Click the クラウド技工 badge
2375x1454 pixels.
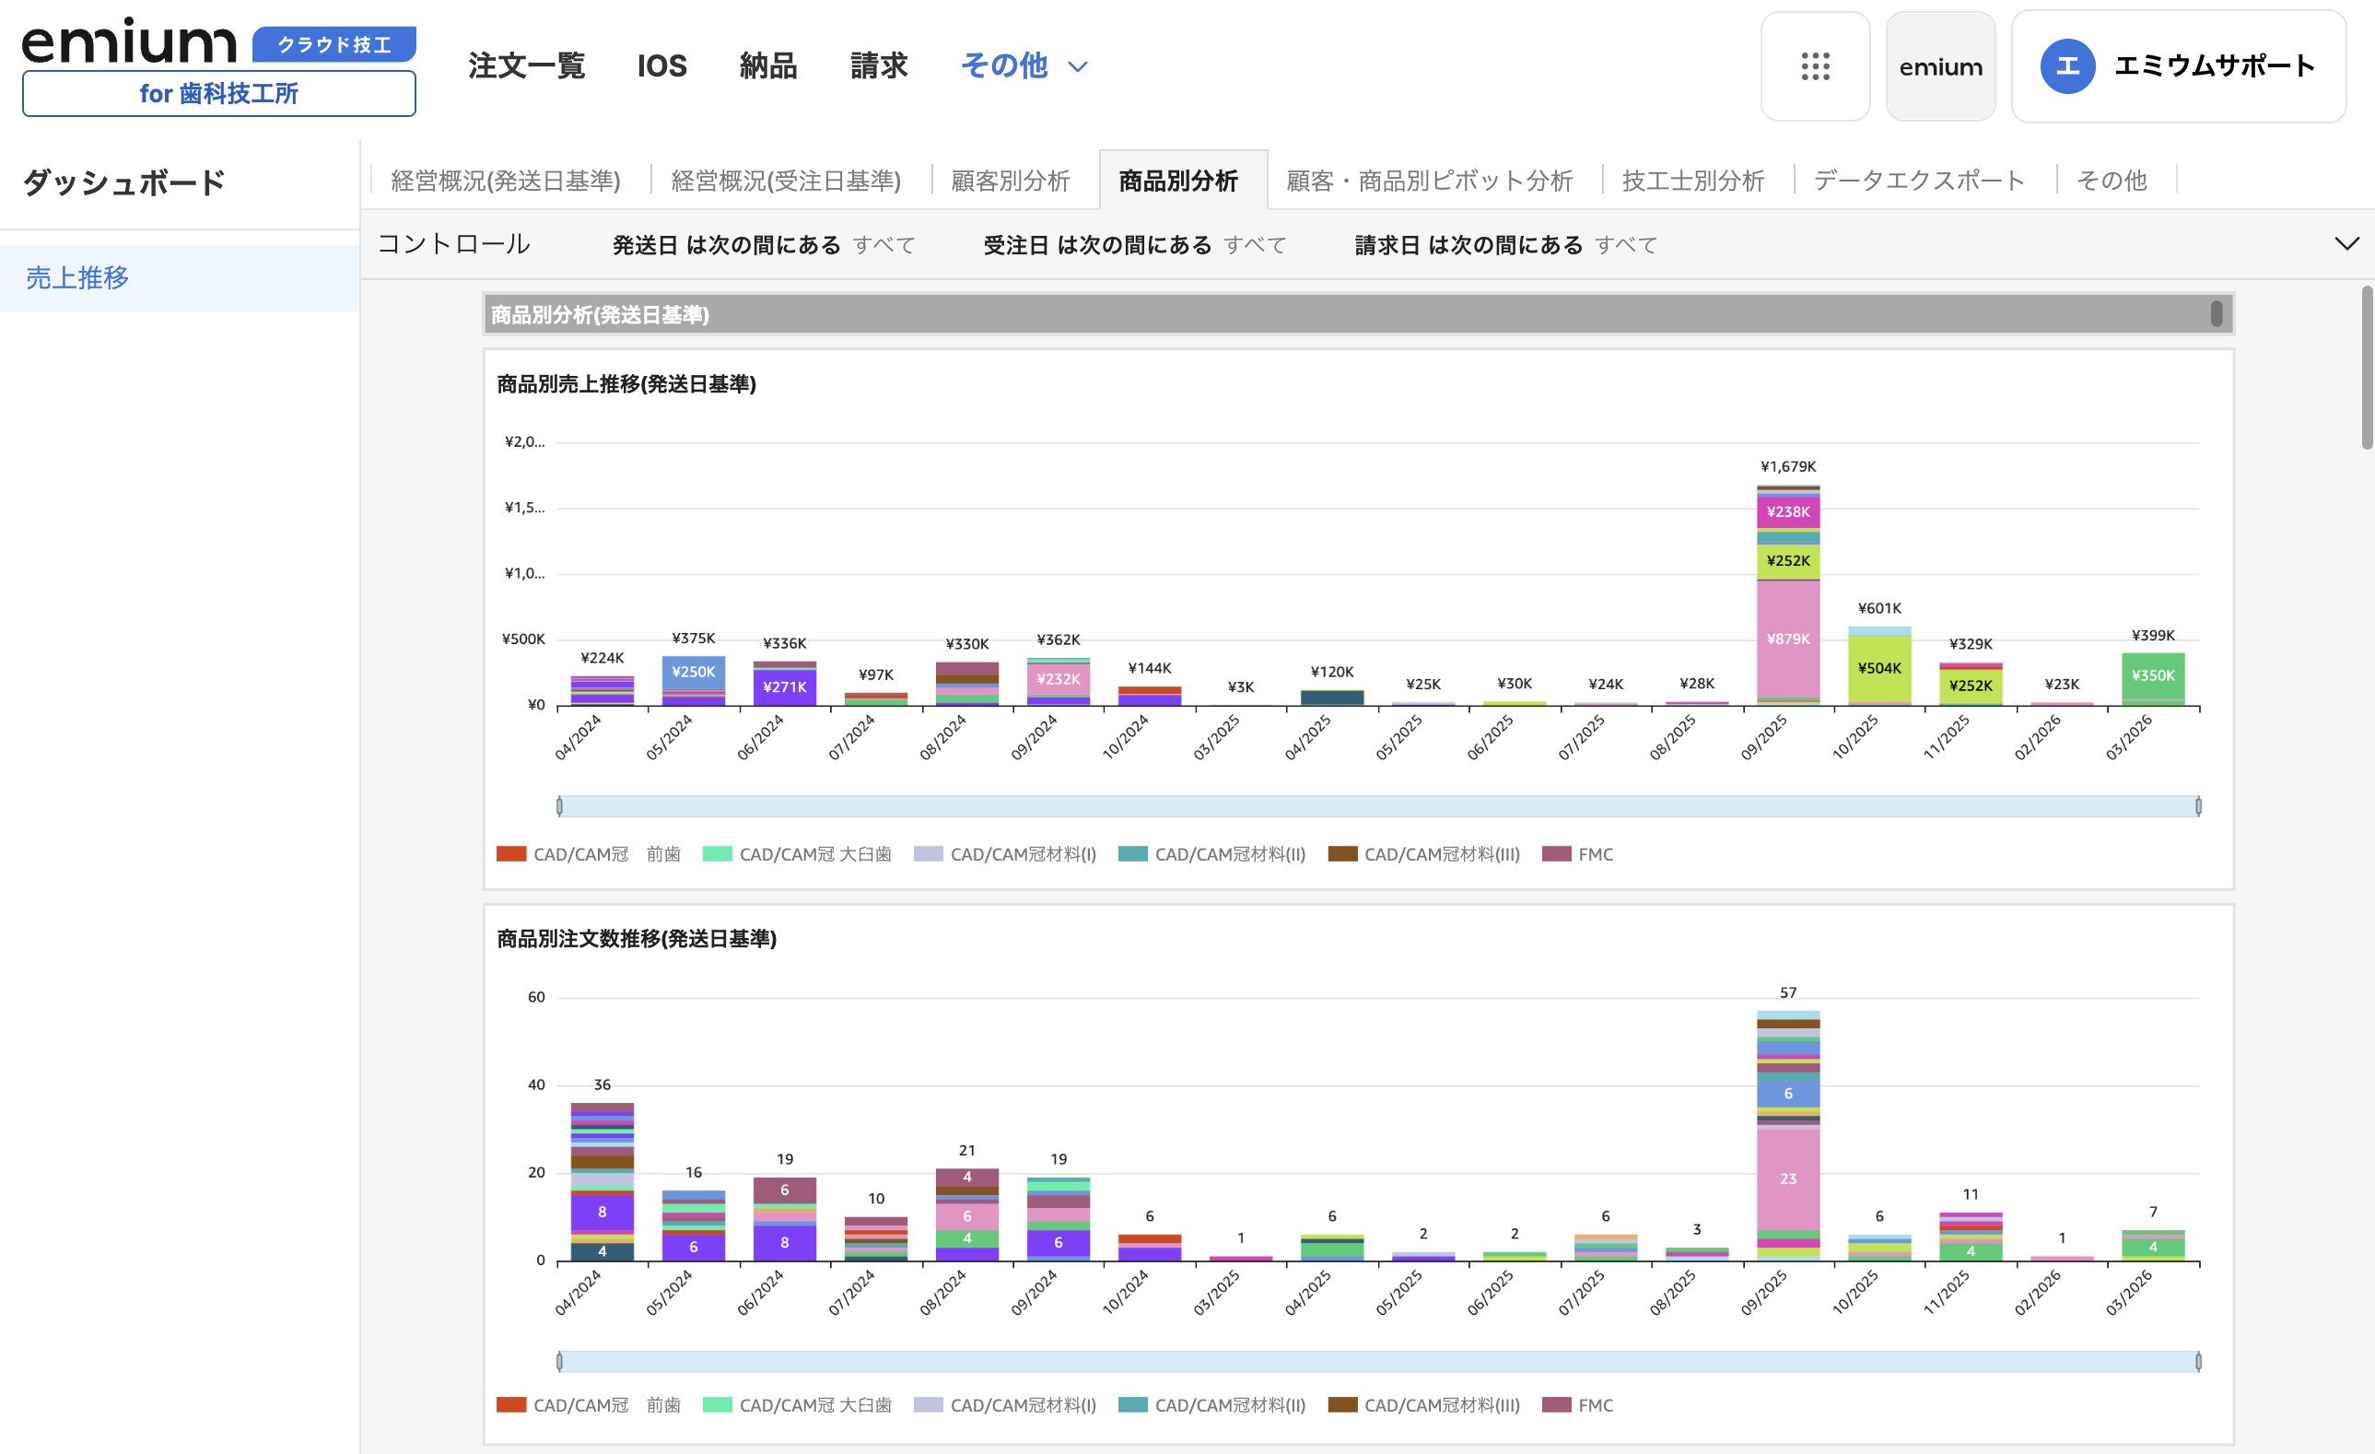pyautogui.click(x=333, y=44)
